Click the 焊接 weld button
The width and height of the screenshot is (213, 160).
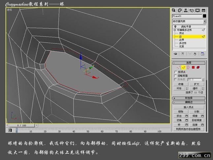[195, 116]
